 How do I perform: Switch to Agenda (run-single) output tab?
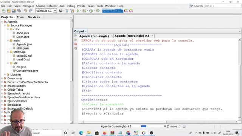94,36
